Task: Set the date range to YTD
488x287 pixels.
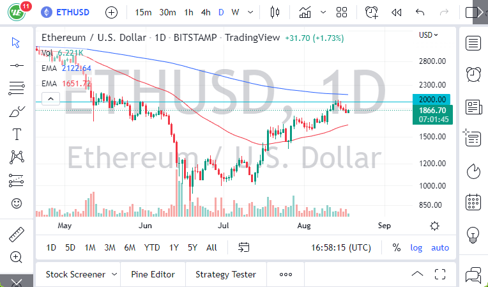Action: tap(152, 247)
